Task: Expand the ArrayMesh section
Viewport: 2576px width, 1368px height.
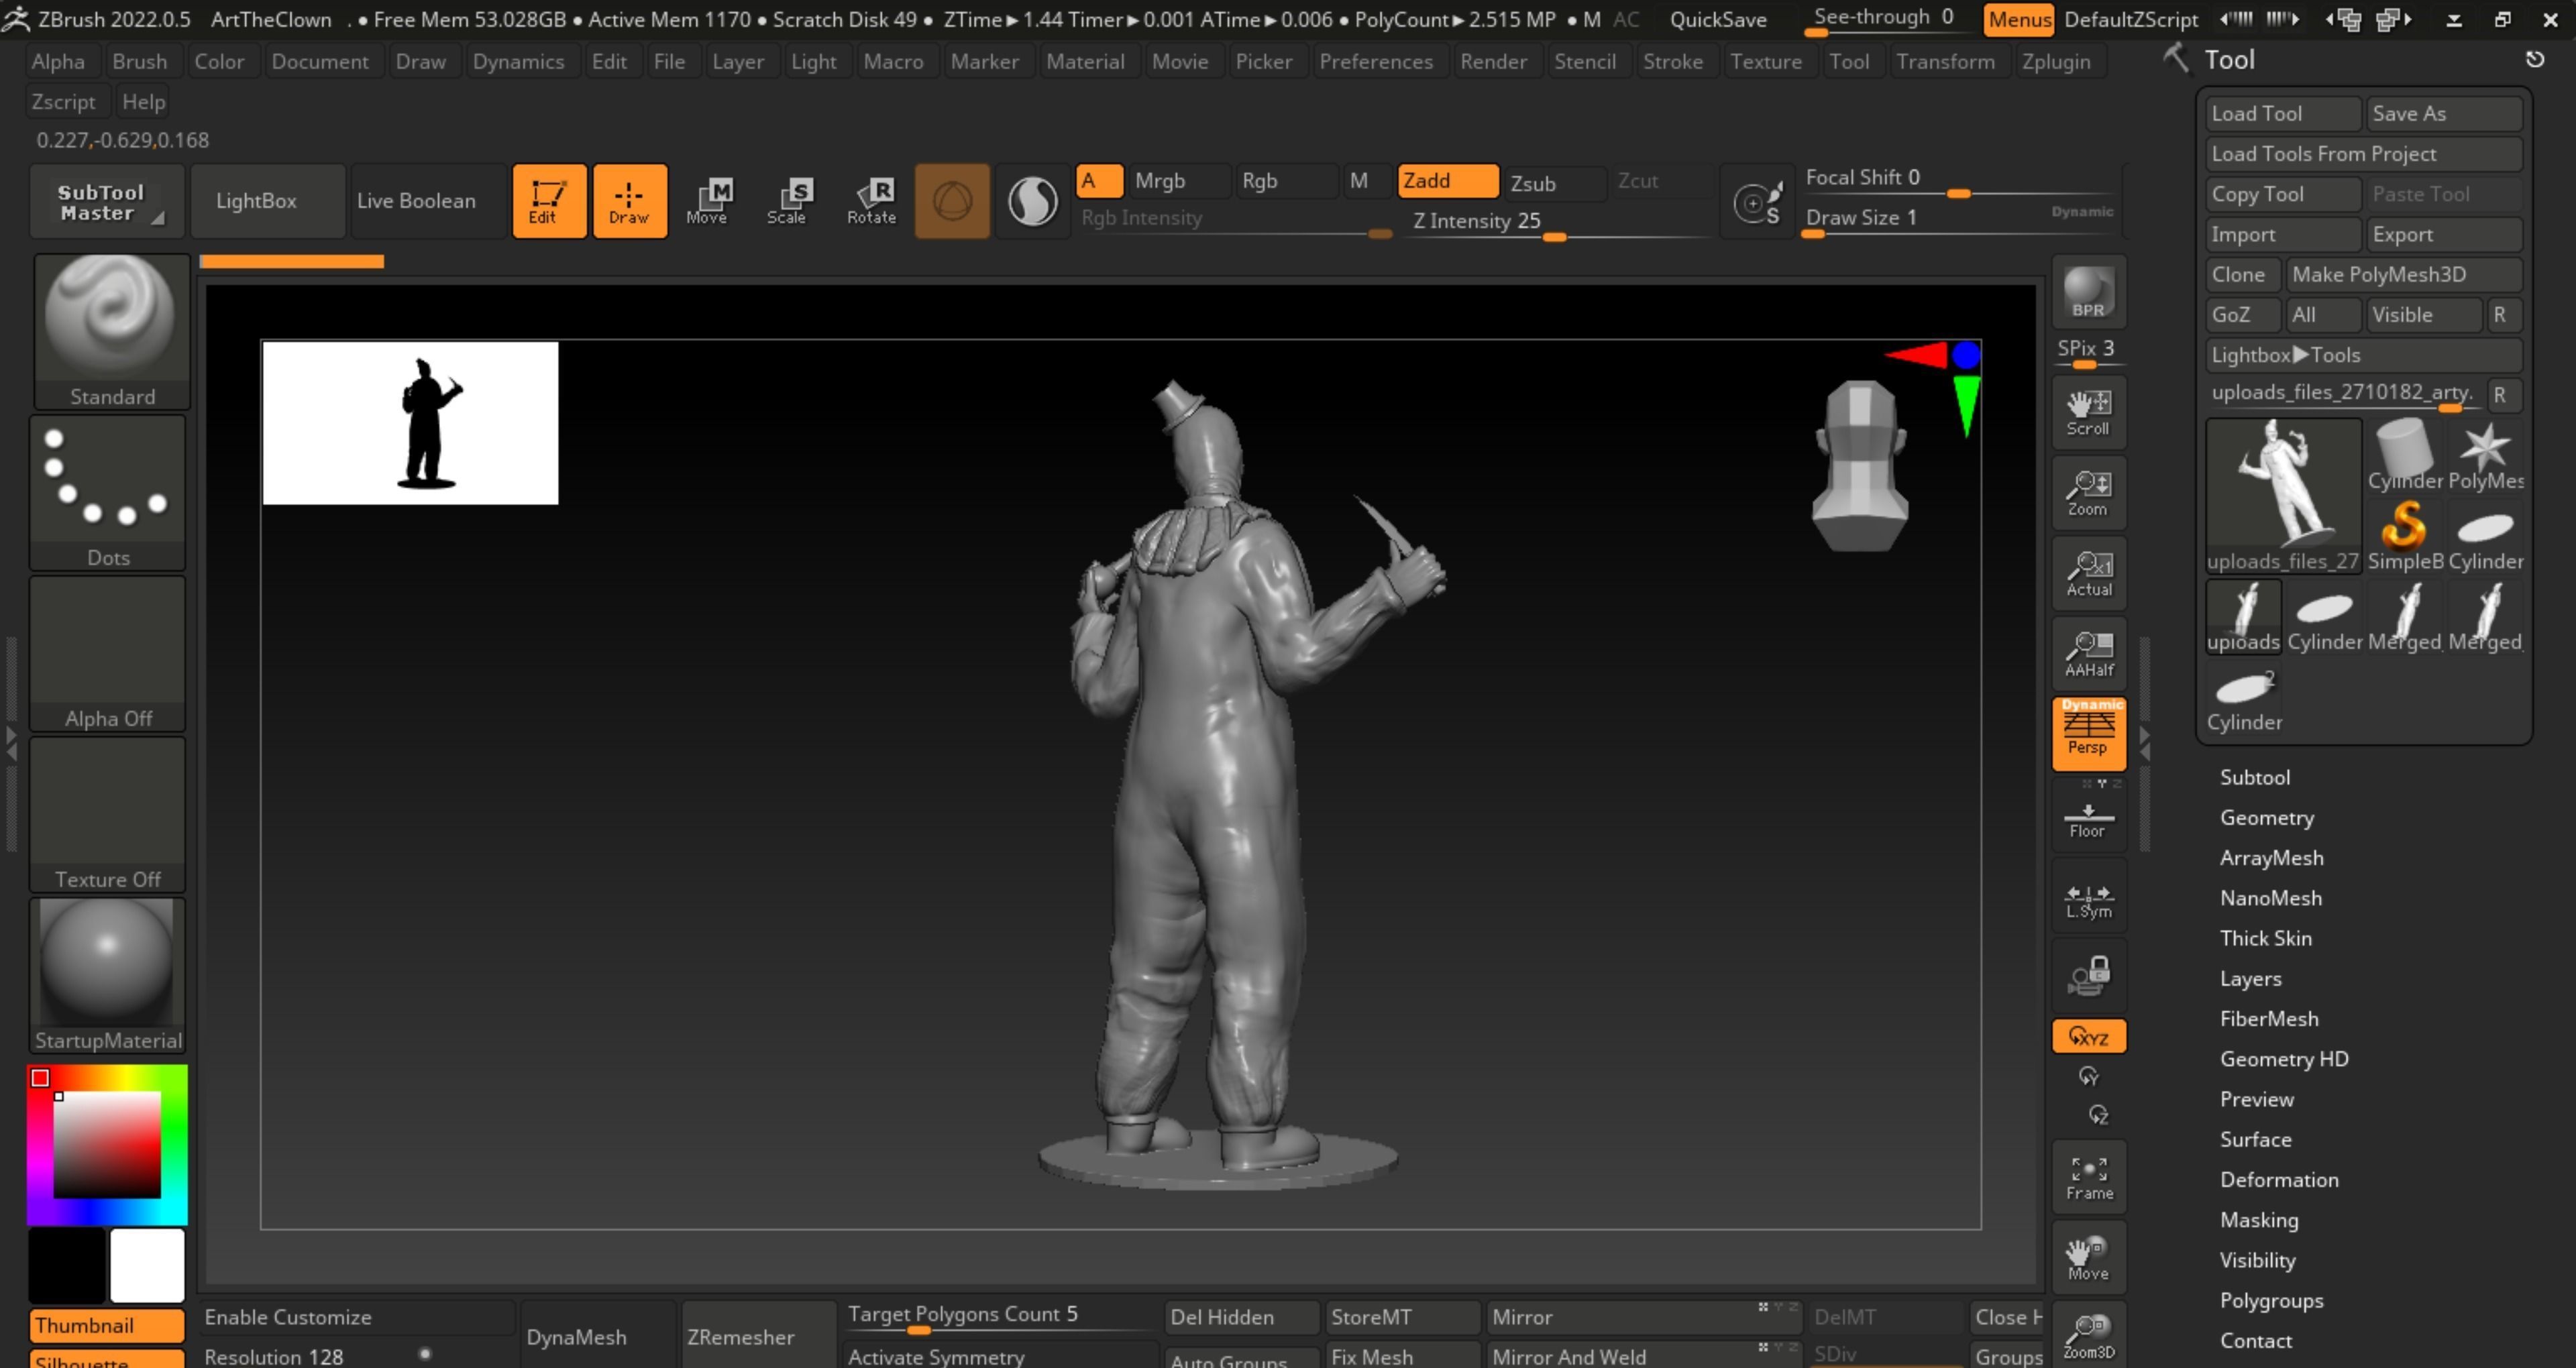Action: 2272,858
